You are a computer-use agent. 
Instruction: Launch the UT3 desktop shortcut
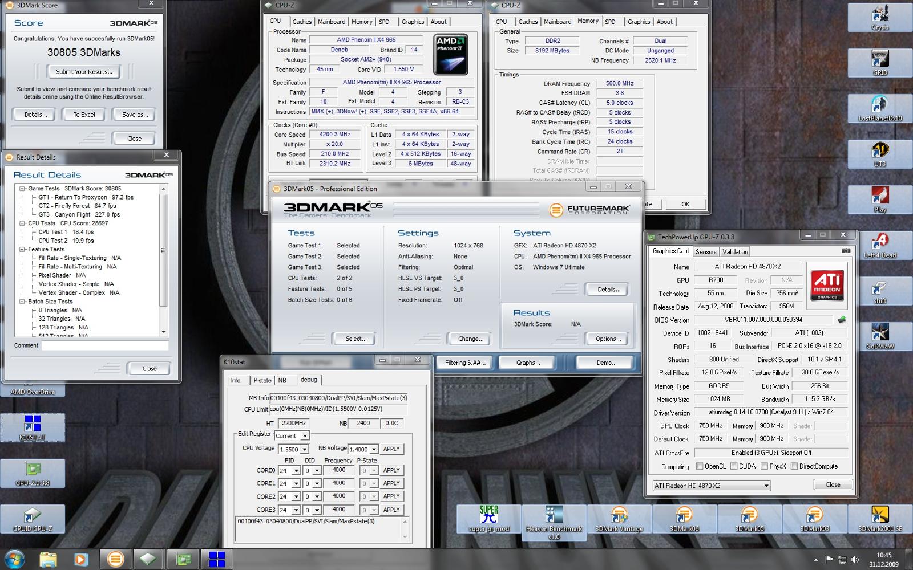(x=879, y=154)
